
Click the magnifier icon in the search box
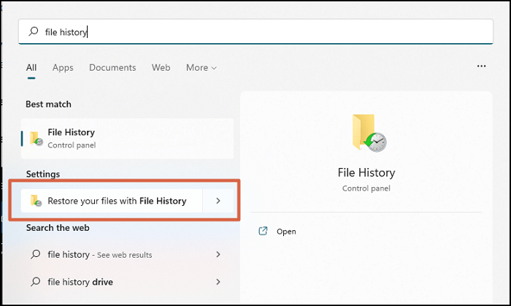pos(34,32)
